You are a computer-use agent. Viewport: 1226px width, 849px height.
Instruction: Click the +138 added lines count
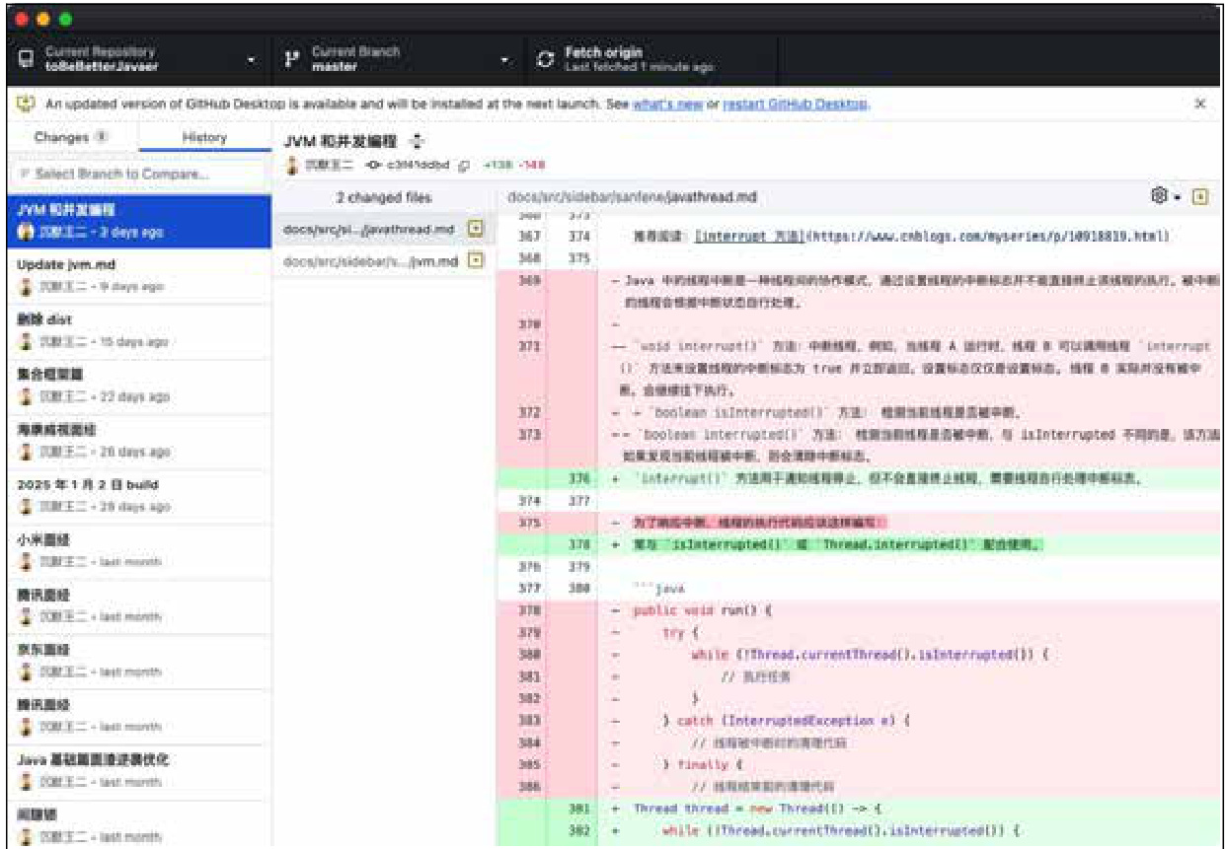tap(498, 165)
